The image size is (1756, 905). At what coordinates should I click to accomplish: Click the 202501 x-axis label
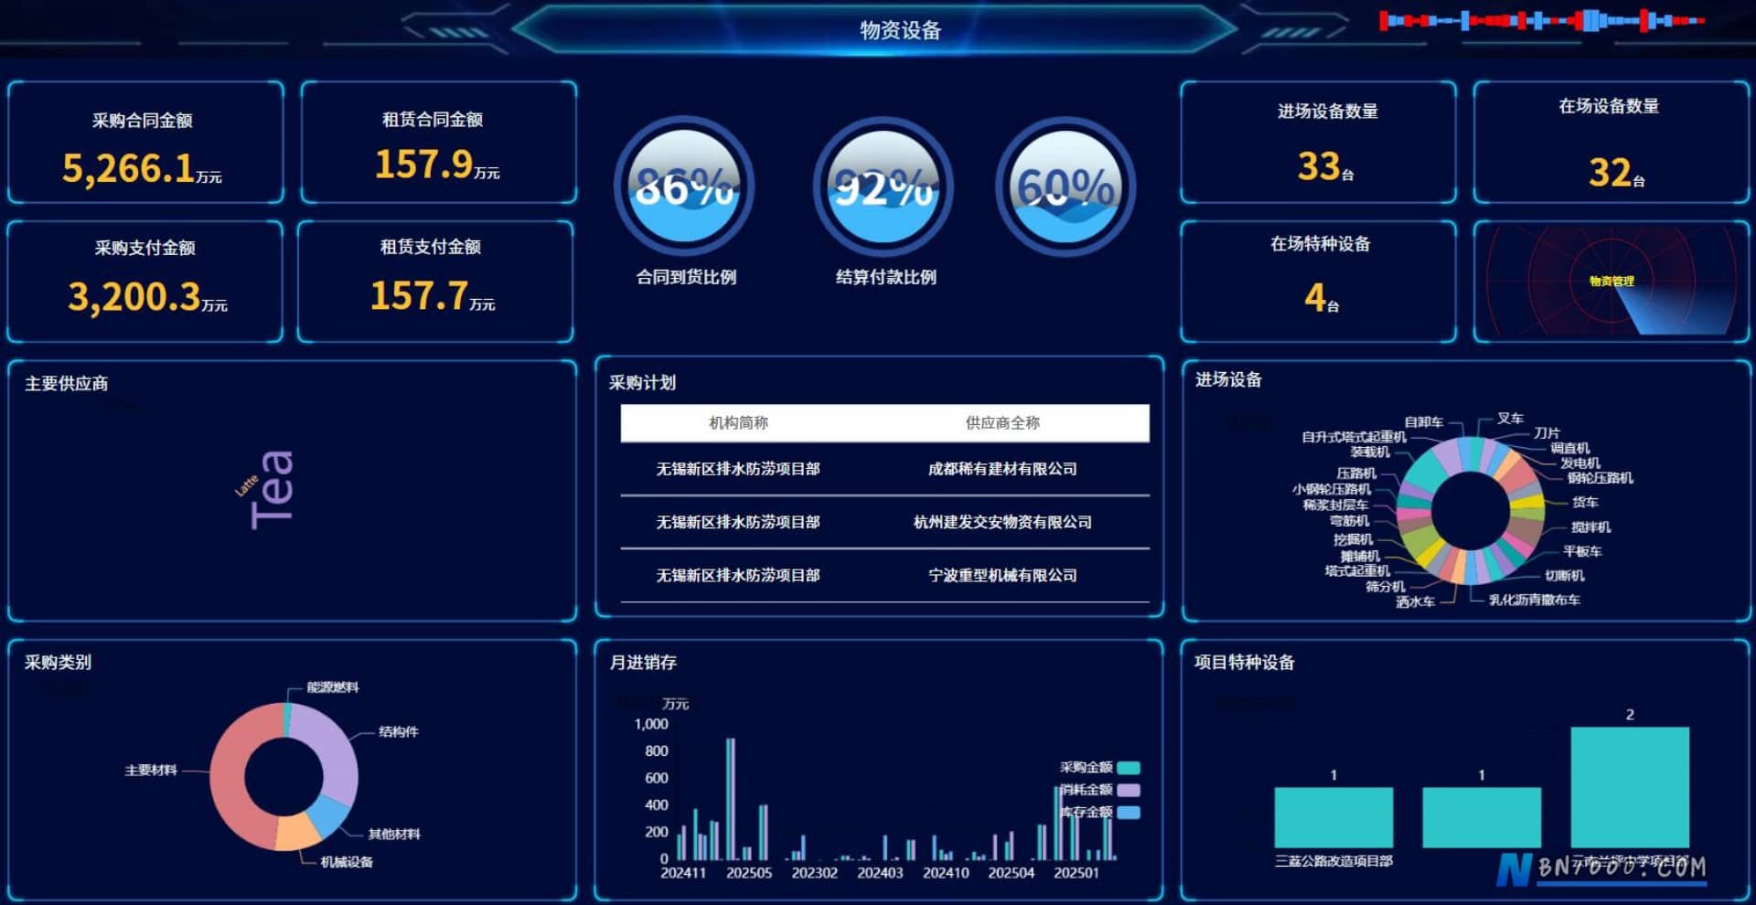tap(1076, 873)
